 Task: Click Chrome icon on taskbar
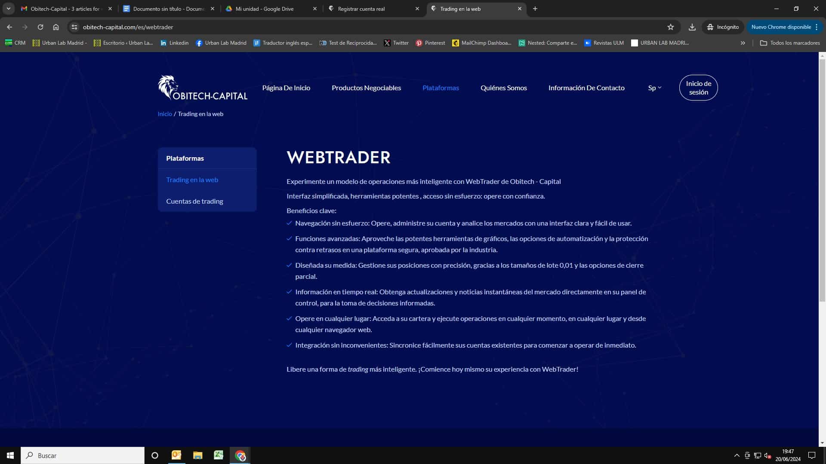click(240, 455)
